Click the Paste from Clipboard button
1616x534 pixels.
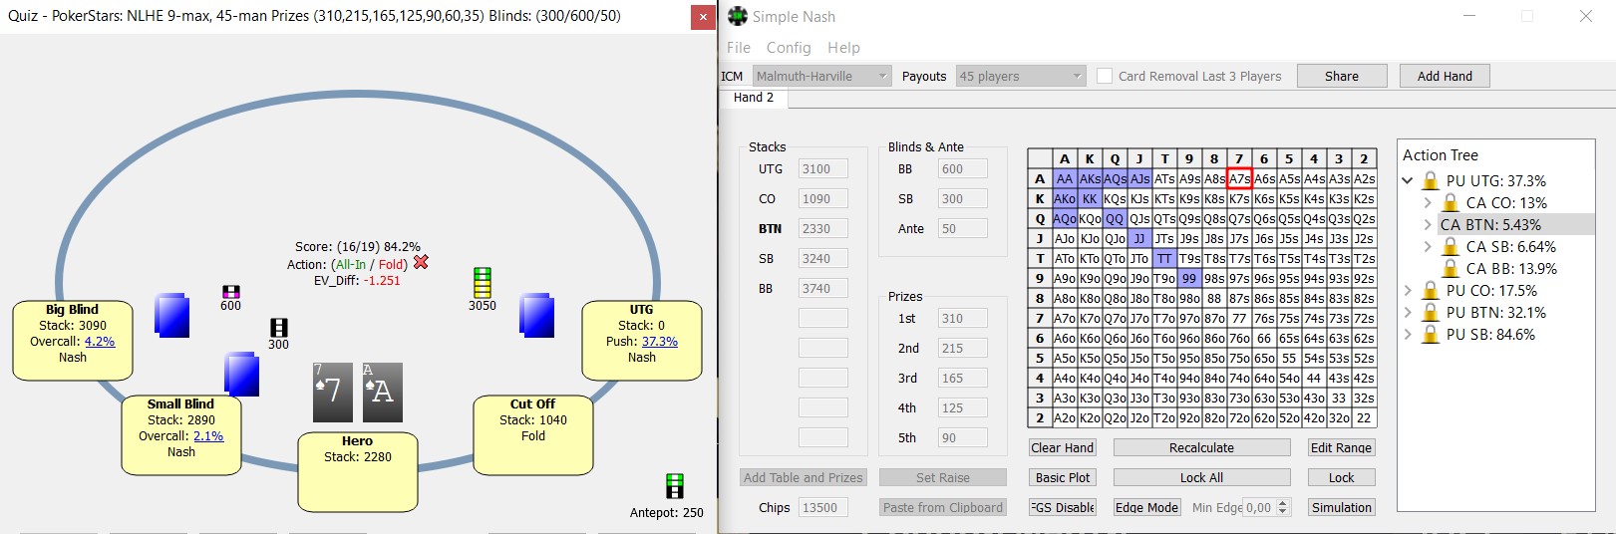[x=942, y=507]
